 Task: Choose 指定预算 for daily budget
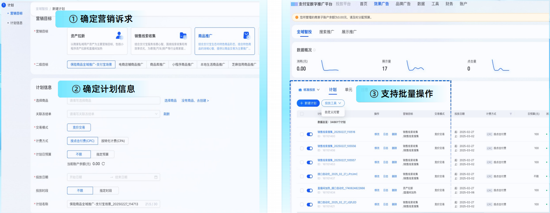(x=102, y=154)
